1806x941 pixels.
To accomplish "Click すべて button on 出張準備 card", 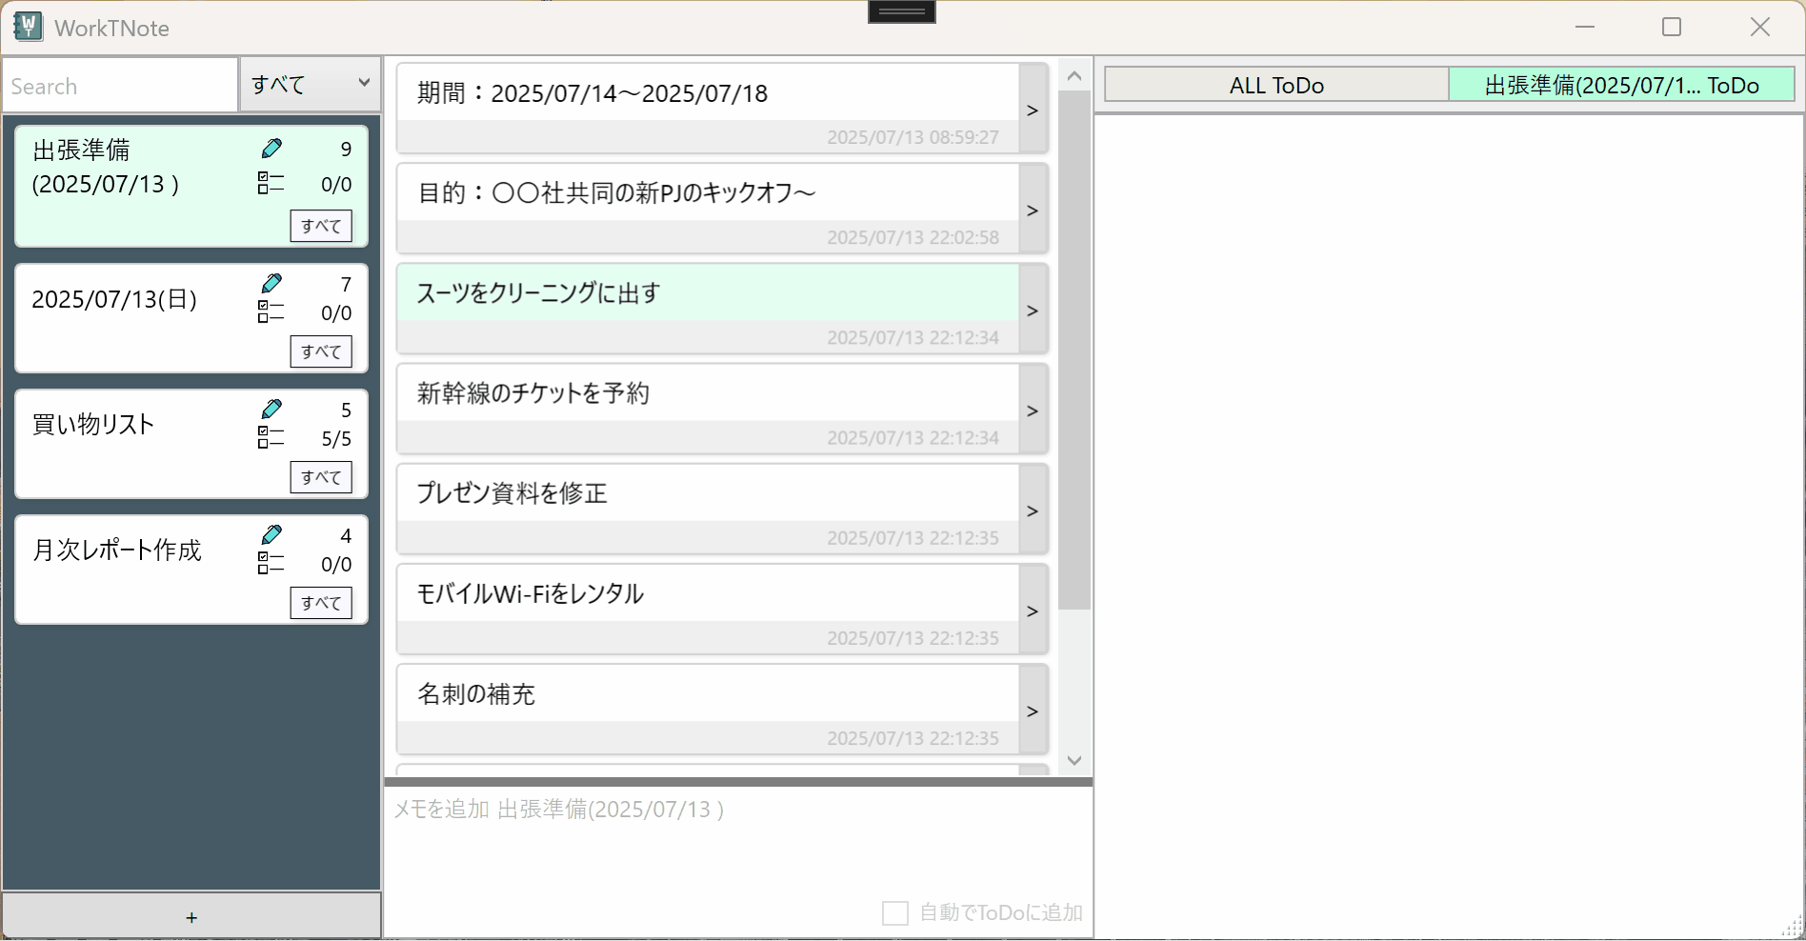I will (321, 226).
